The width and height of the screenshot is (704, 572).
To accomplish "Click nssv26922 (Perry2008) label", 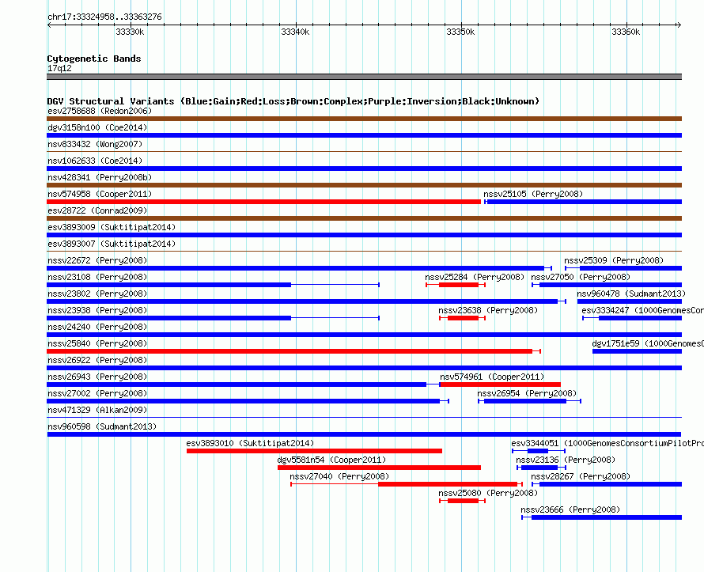I will pyautogui.click(x=97, y=360).
